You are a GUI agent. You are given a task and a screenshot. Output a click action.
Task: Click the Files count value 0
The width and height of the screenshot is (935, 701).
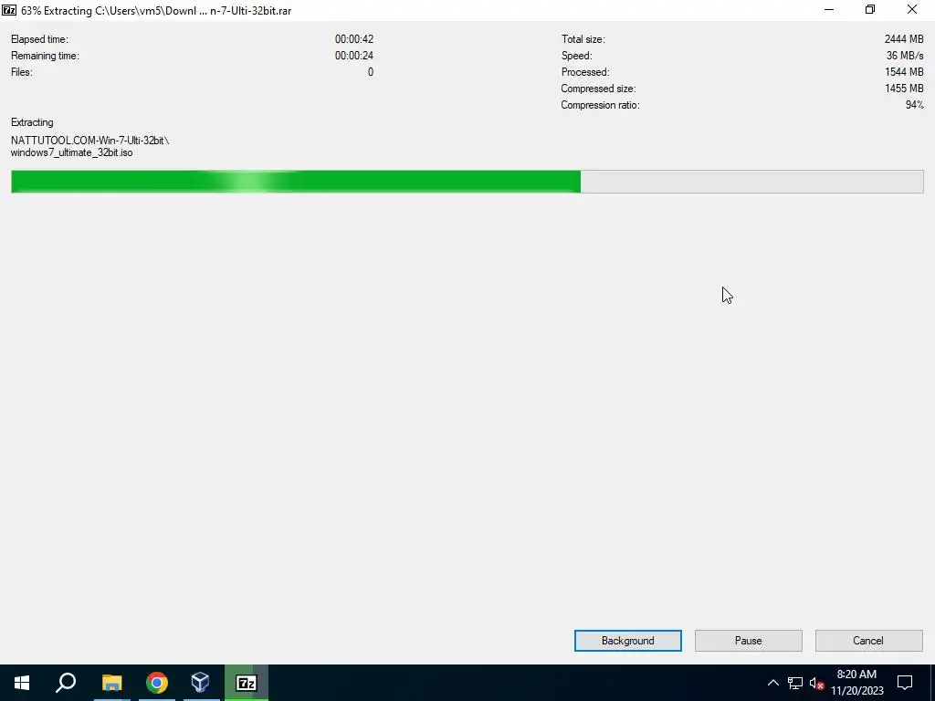click(371, 72)
